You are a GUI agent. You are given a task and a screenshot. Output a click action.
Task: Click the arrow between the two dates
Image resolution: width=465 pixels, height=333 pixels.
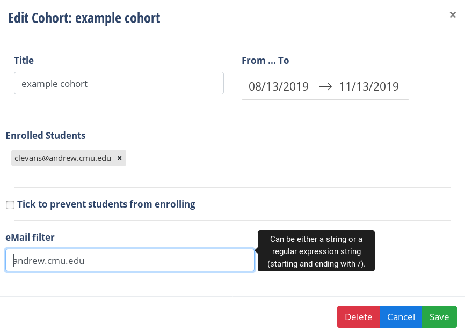click(x=325, y=86)
